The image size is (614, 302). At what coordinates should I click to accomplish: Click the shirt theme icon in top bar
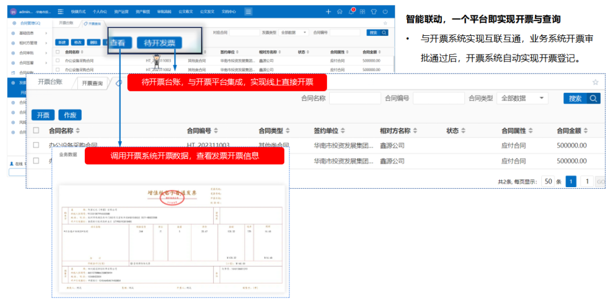(x=374, y=11)
